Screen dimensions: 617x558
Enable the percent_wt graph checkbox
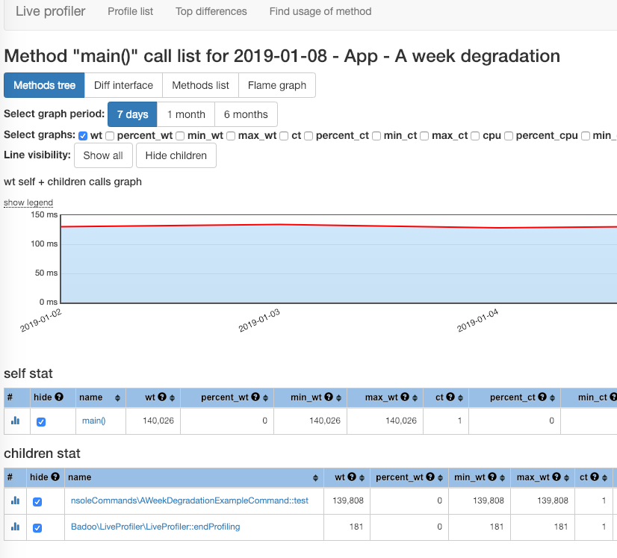point(110,136)
